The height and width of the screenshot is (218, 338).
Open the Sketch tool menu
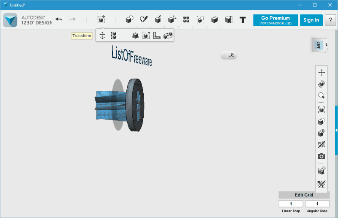[x=144, y=19]
